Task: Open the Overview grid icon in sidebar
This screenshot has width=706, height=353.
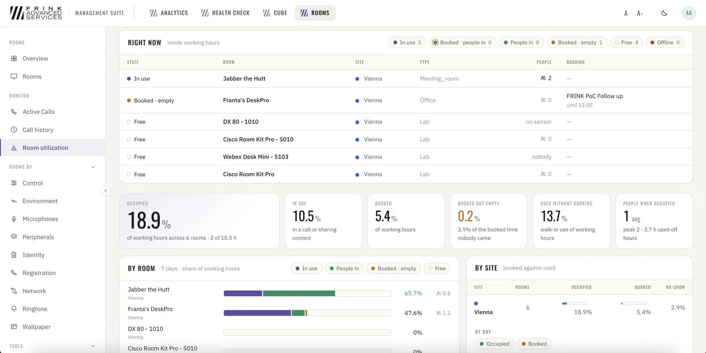Action: tap(14, 59)
